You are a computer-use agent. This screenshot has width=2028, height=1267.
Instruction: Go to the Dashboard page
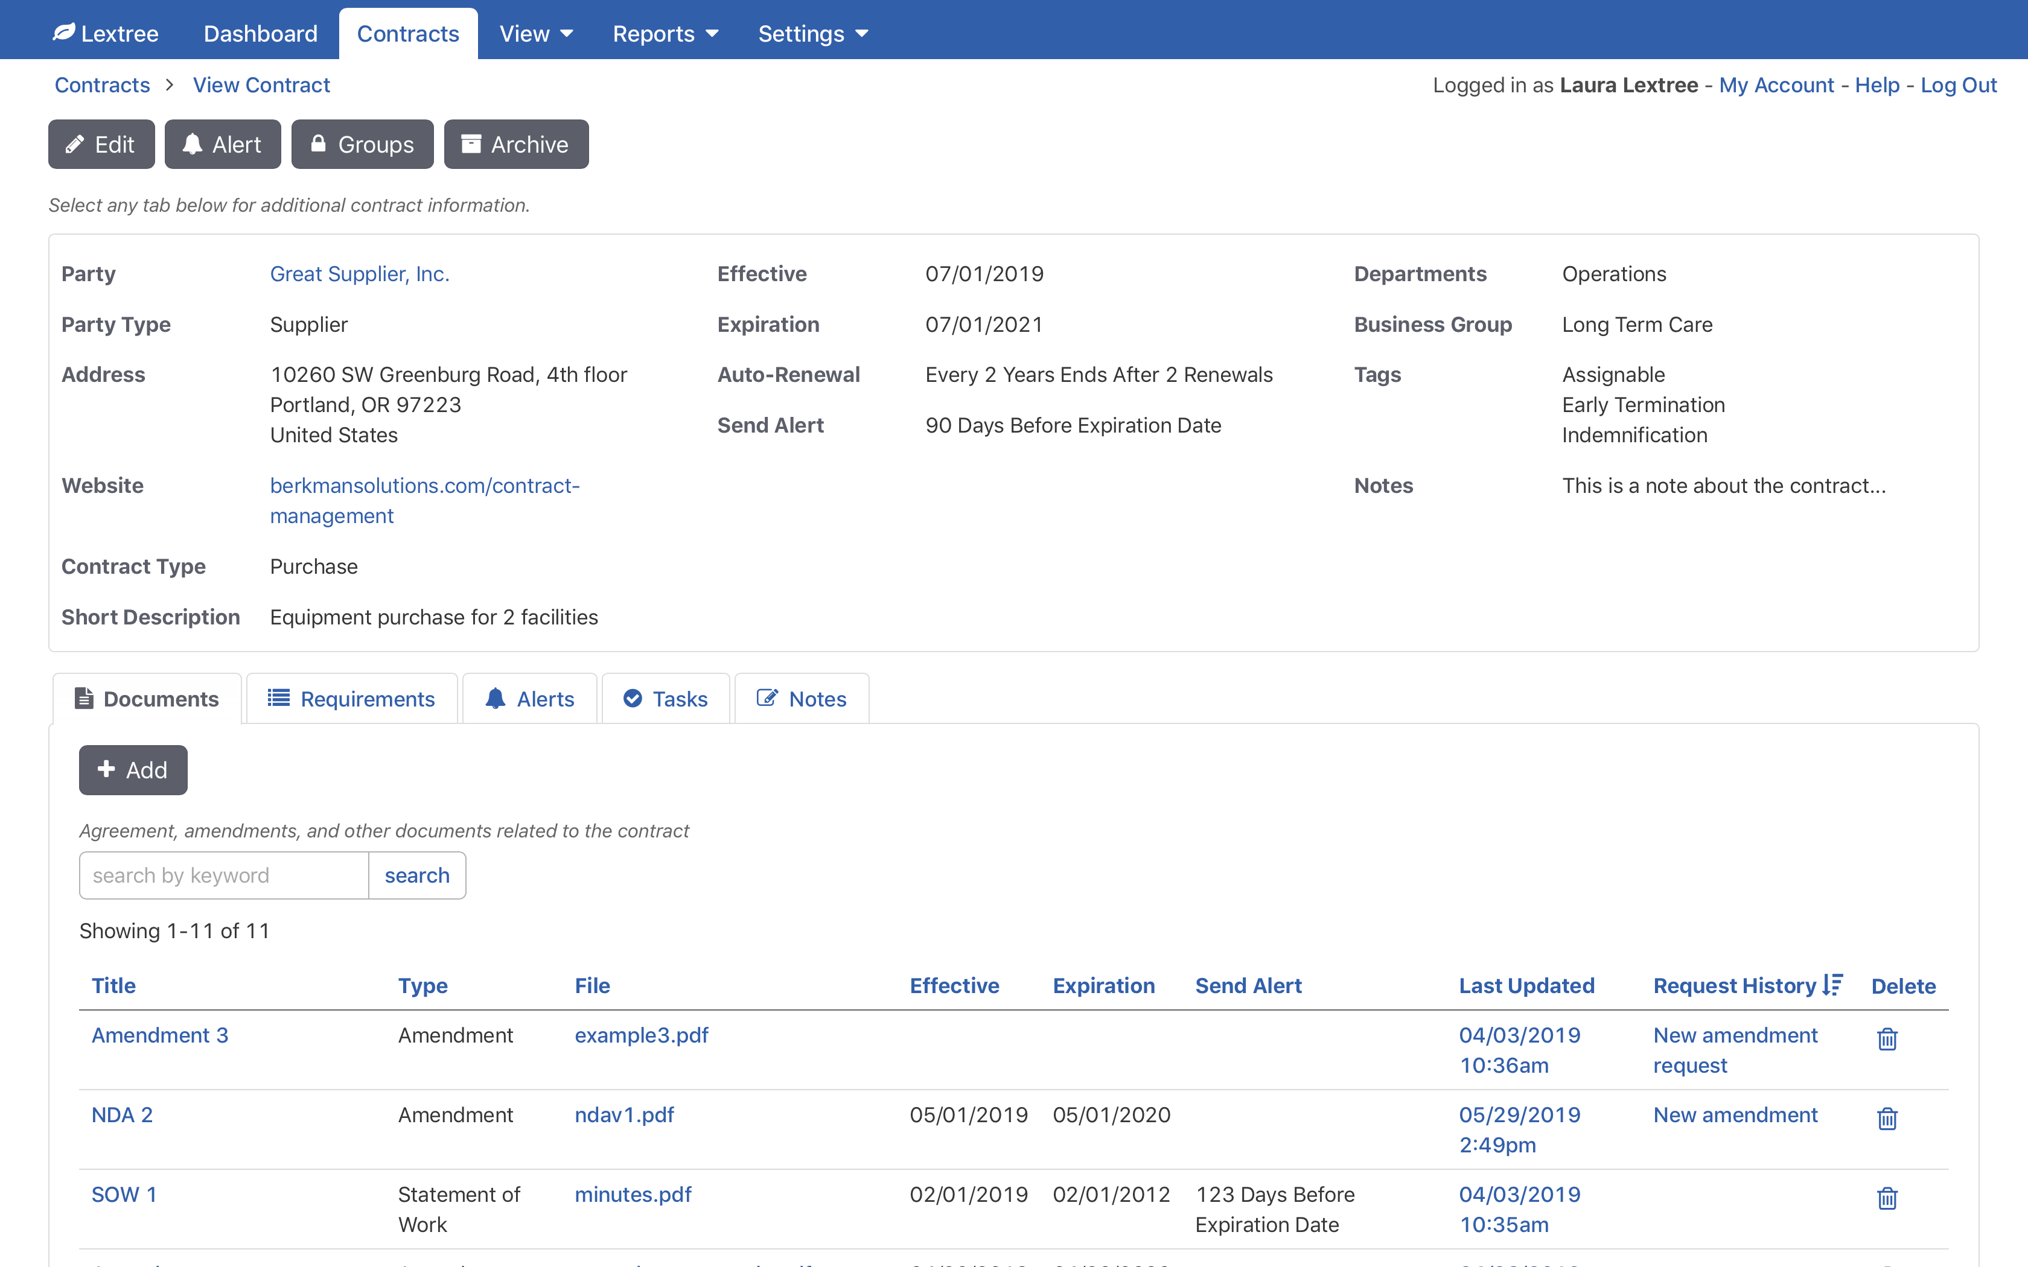(261, 34)
